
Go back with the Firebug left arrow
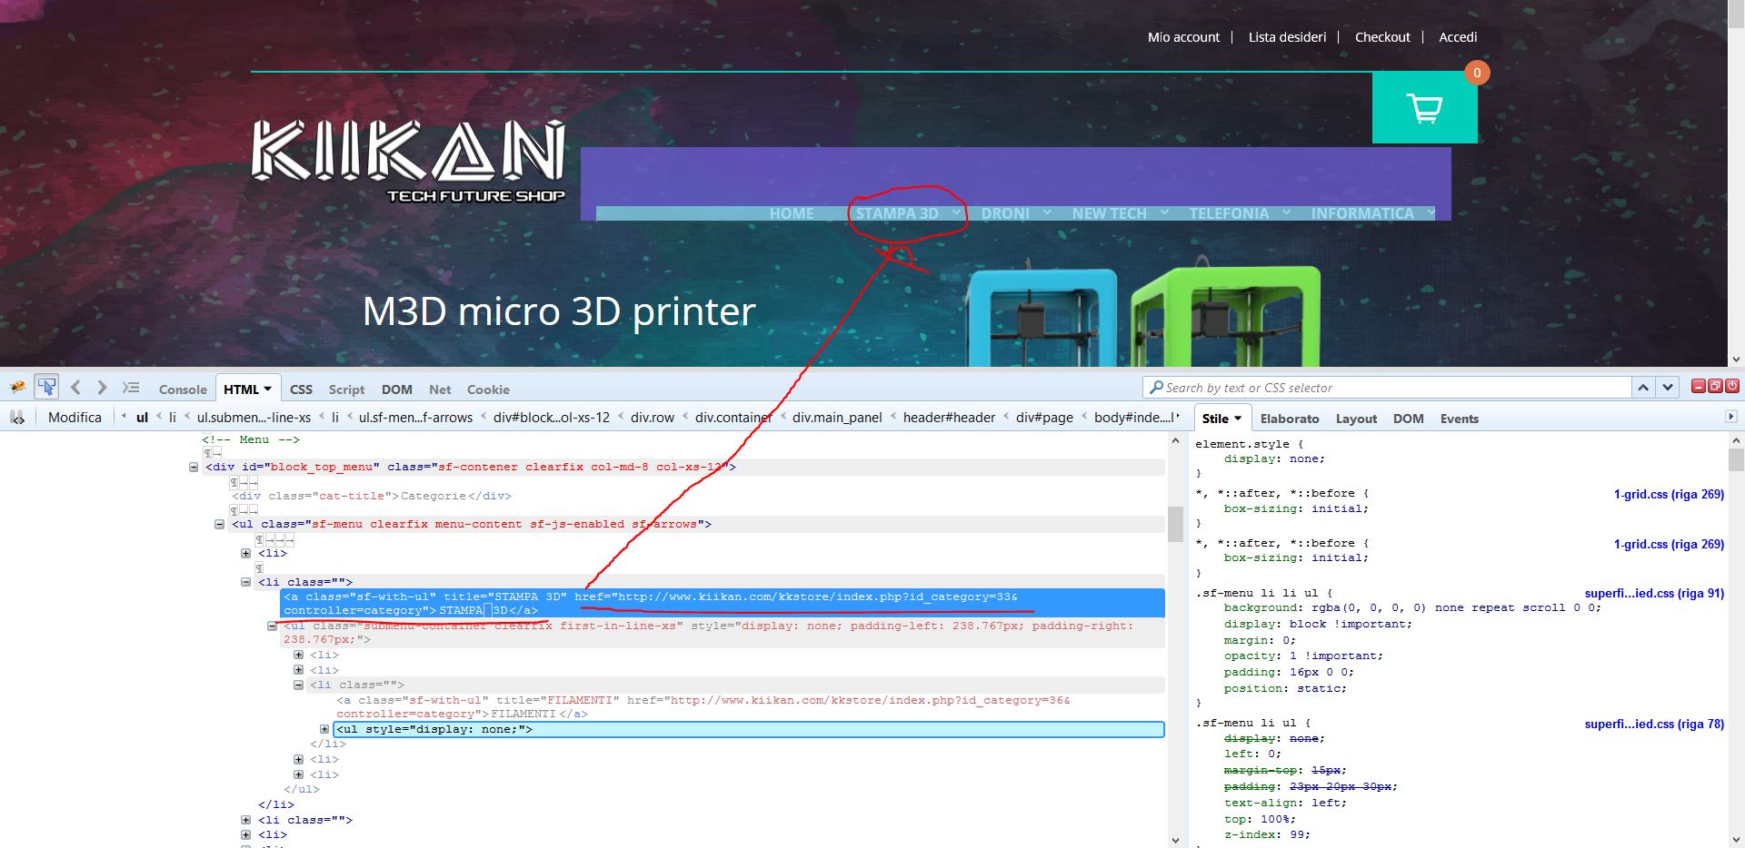click(75, 388)
